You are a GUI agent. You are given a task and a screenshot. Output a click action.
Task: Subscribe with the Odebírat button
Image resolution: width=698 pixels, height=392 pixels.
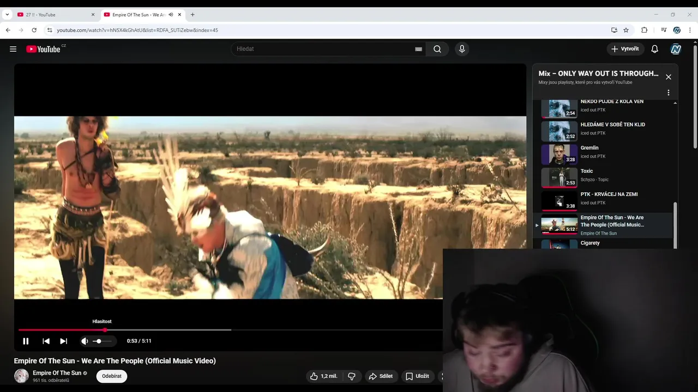pos(112,376)
